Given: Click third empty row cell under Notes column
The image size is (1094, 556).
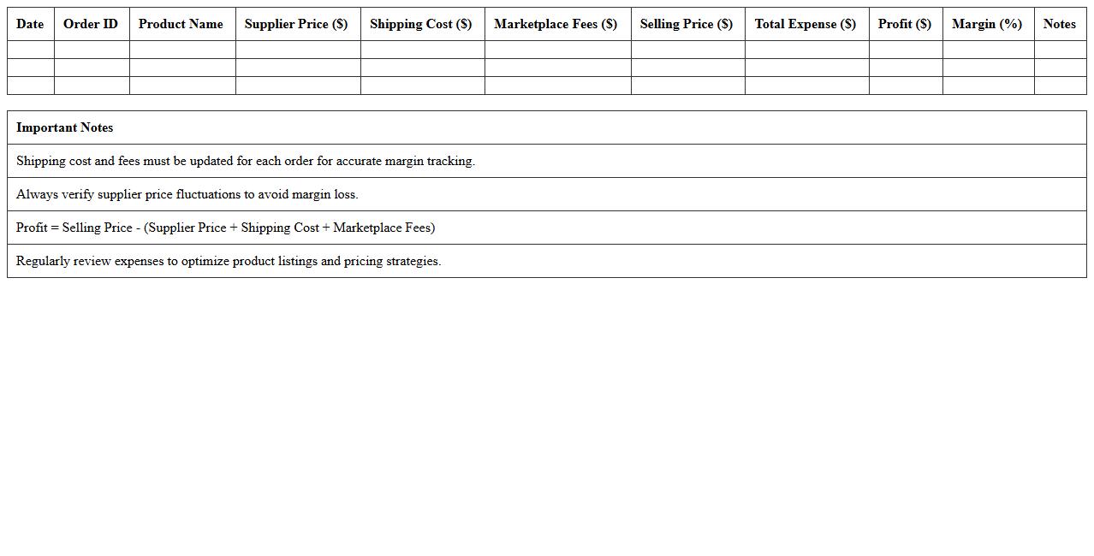Looking at the screenshot, I should click(x=1060, y=86).
